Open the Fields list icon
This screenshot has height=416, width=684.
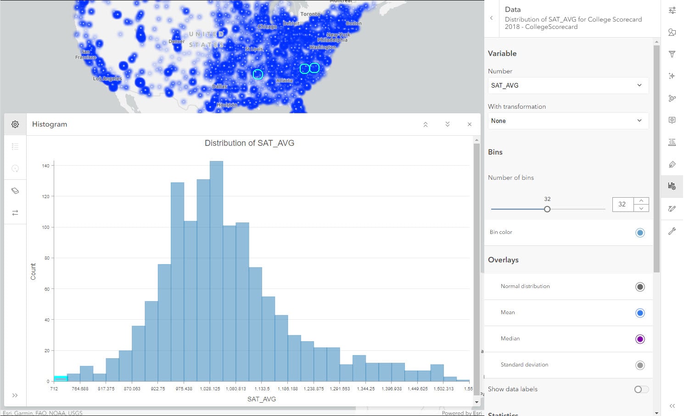pyautogui.click(x=672, y=142)
